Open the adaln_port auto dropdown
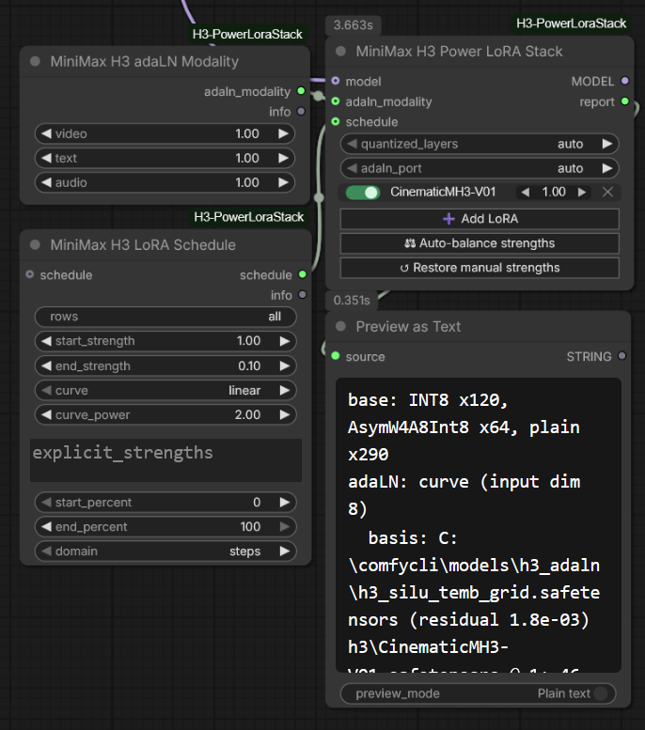Screen dimensions: 645x730 pos(480,168)
